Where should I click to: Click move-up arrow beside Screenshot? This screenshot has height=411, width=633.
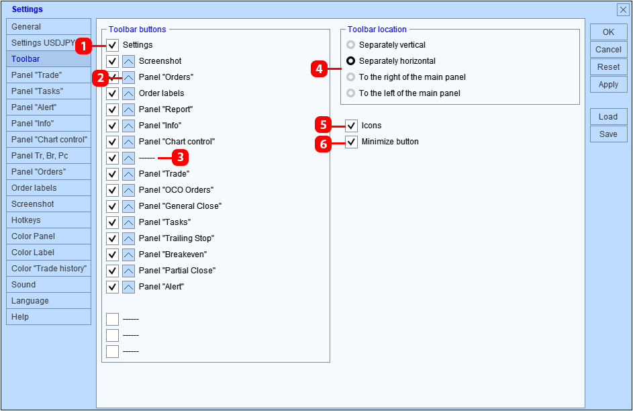click(x=128, y=61)
